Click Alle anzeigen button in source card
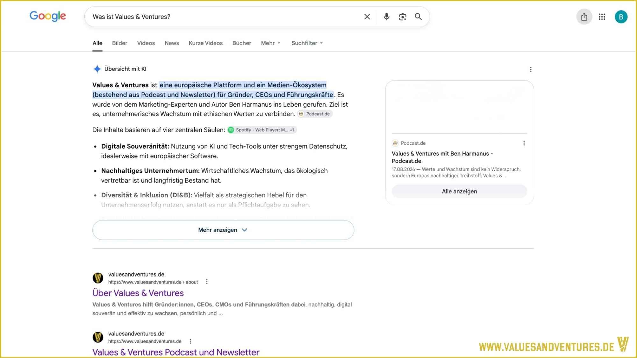Image resolution: width=637 pixels, height=358 pixels. (459, 191)
